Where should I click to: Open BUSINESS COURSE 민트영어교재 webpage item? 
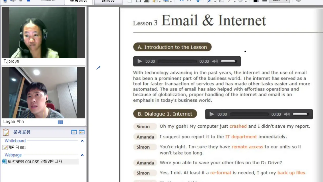pyautogui.click(x=35, y=162)
